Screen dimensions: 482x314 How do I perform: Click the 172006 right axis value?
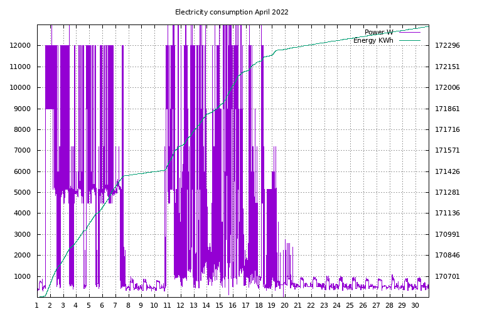point(447,87)
